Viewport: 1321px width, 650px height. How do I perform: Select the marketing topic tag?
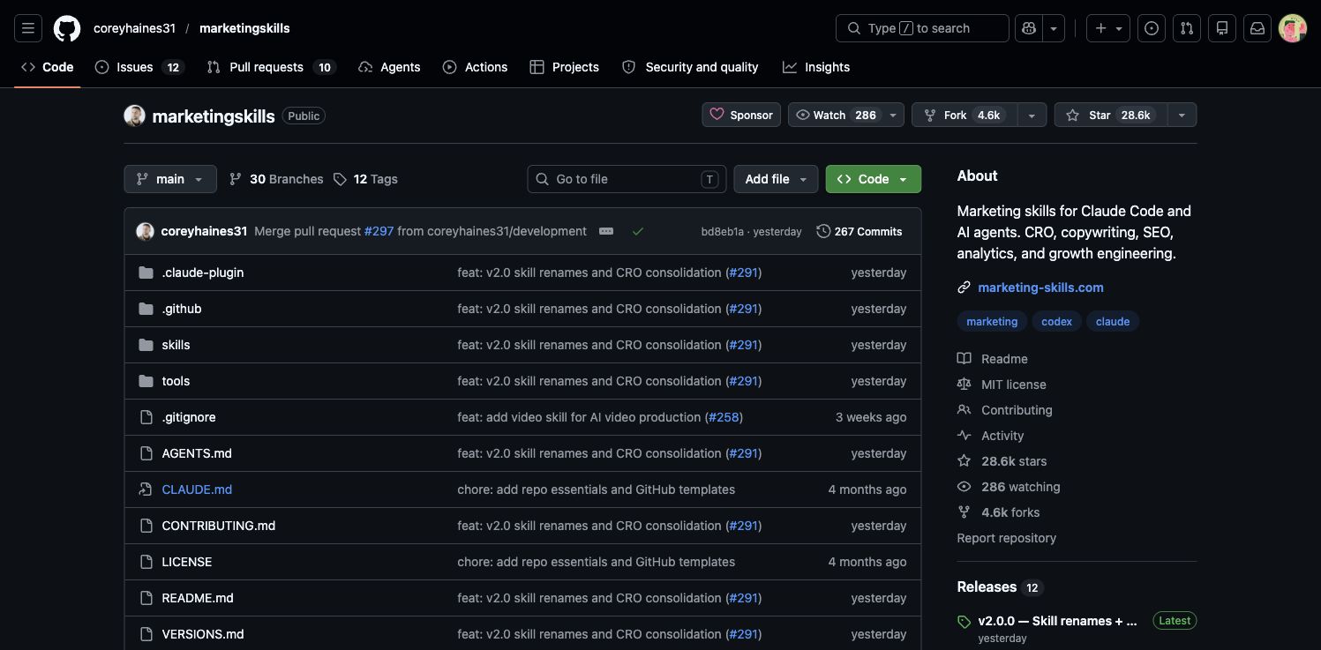click(992, 322)
